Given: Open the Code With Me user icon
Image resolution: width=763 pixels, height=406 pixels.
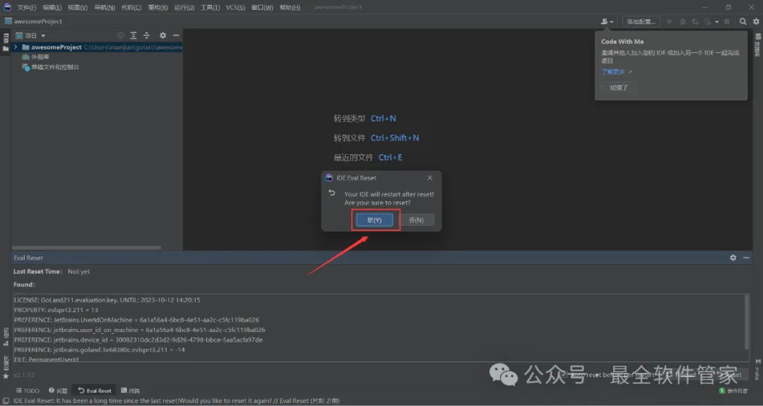Looking at the screenshot, I should (x=606, y=21).
